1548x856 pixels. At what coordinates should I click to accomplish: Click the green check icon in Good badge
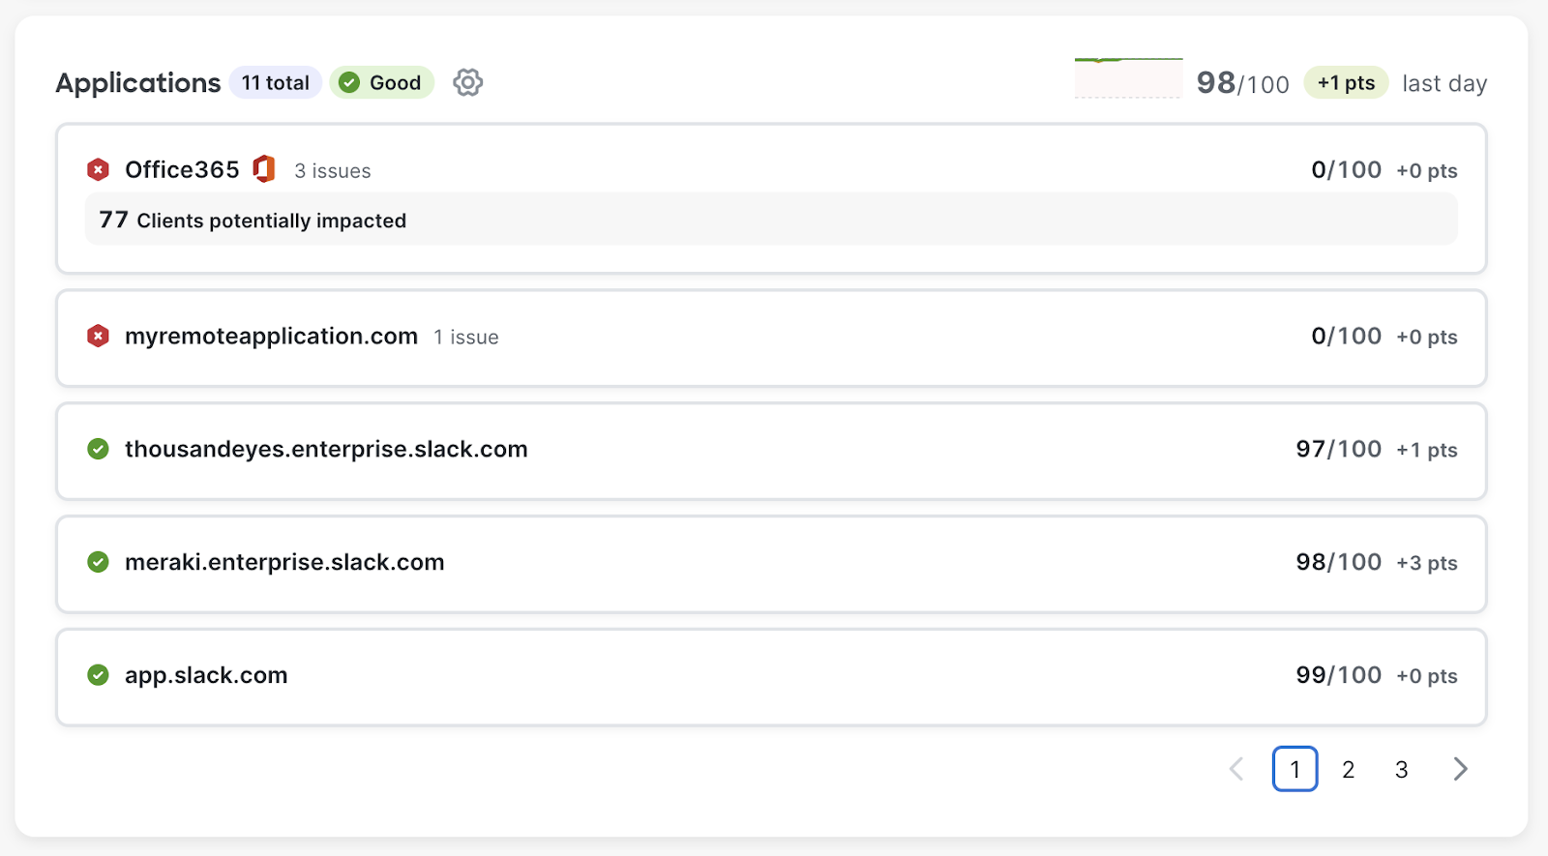click(350, 83)
